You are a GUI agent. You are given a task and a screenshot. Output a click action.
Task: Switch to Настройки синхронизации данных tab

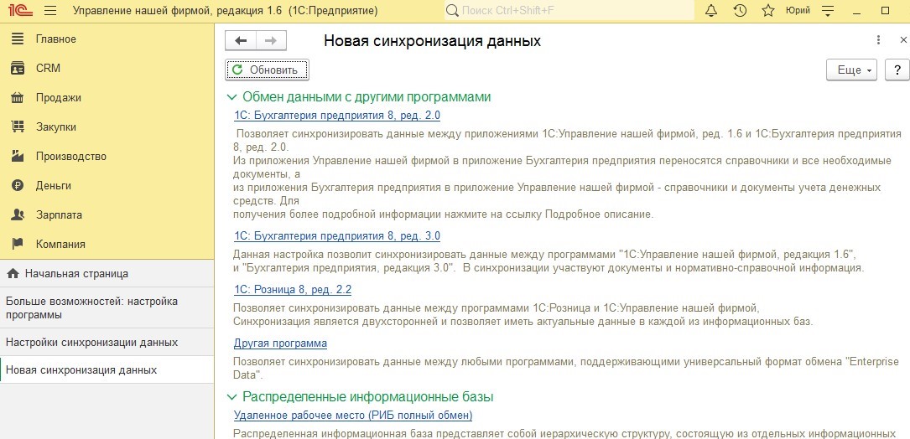(x=91, y=343)
